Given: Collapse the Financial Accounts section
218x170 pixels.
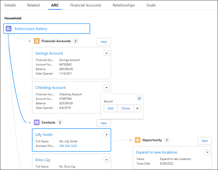Looking at the screenshot, I should click(x=30, y=41).
